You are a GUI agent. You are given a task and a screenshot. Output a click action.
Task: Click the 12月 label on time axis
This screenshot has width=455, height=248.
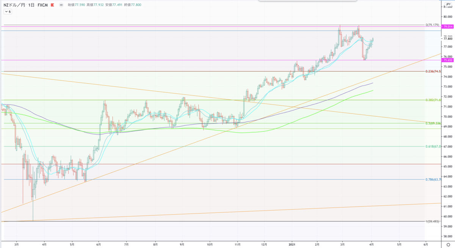(x=265, y=245)
